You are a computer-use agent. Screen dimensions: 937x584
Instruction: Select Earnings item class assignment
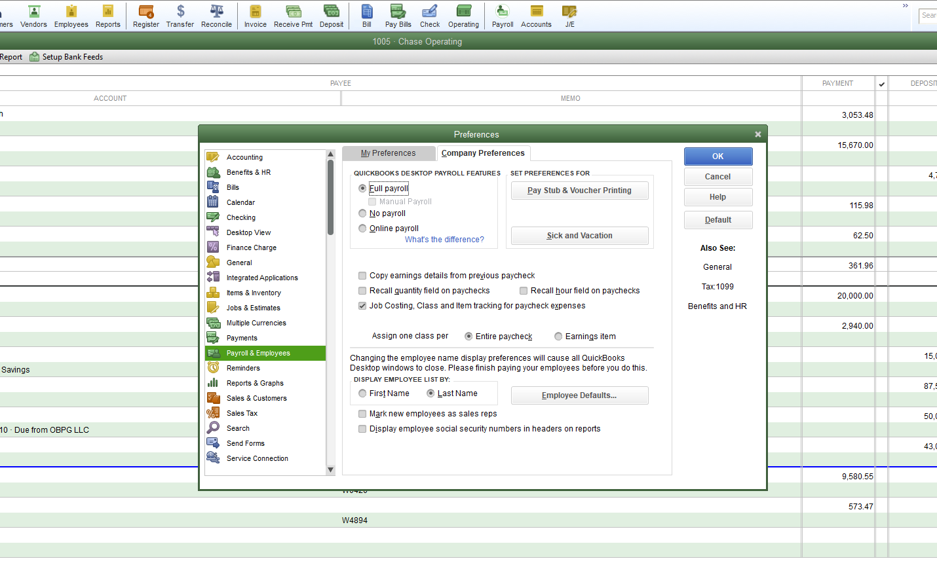tap(558, 337)
